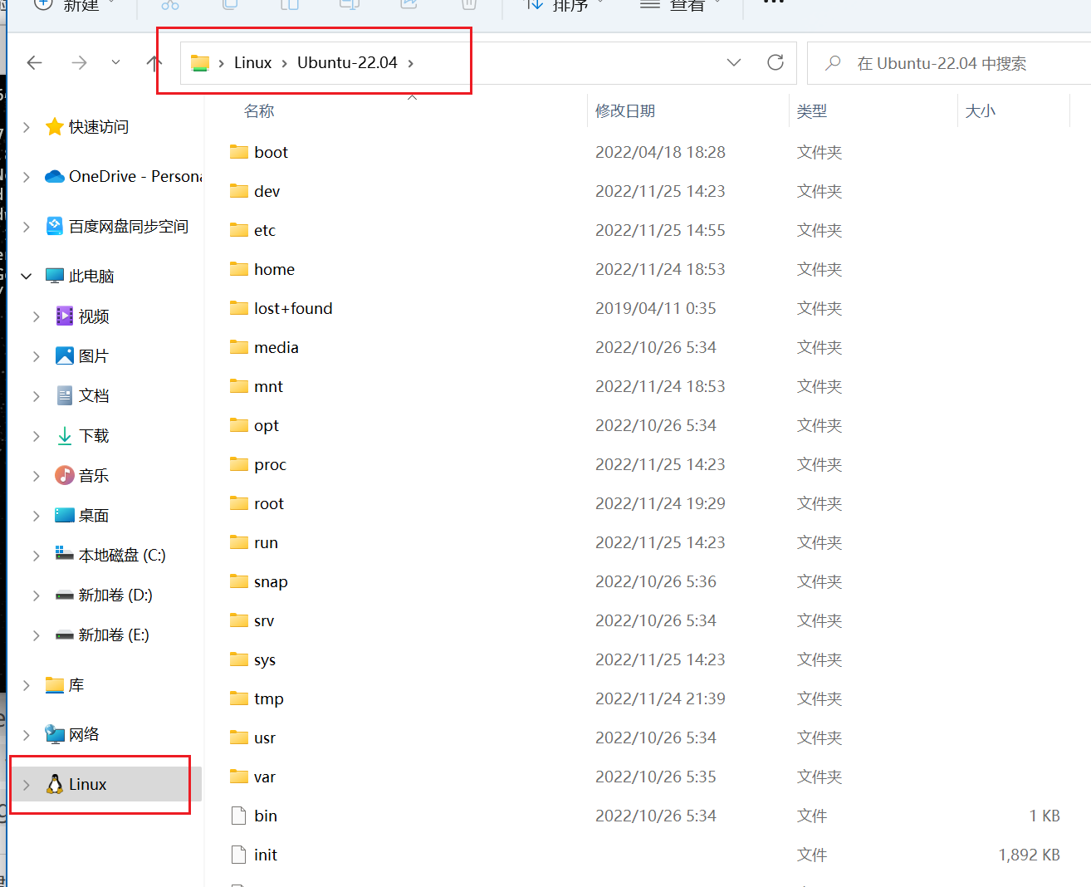
Task: Select the usr folder icon
Action: coord(239,737)
